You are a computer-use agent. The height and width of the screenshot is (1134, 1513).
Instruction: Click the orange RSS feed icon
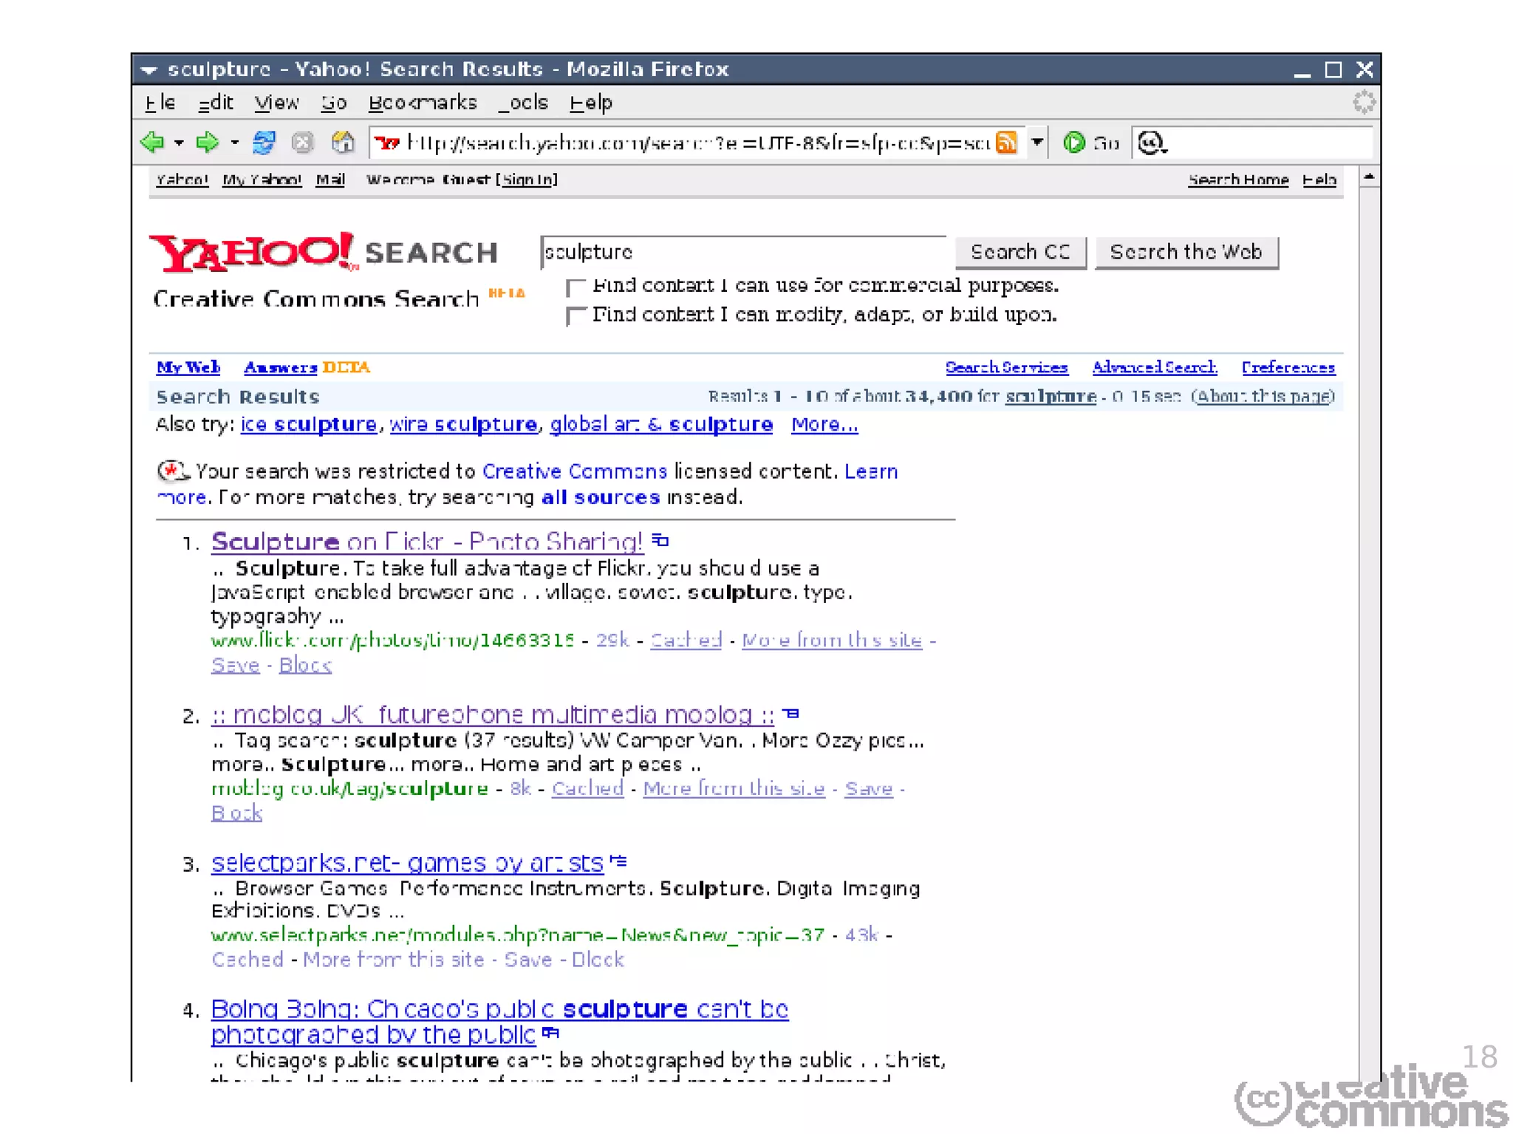click(x=1006, y=142)
